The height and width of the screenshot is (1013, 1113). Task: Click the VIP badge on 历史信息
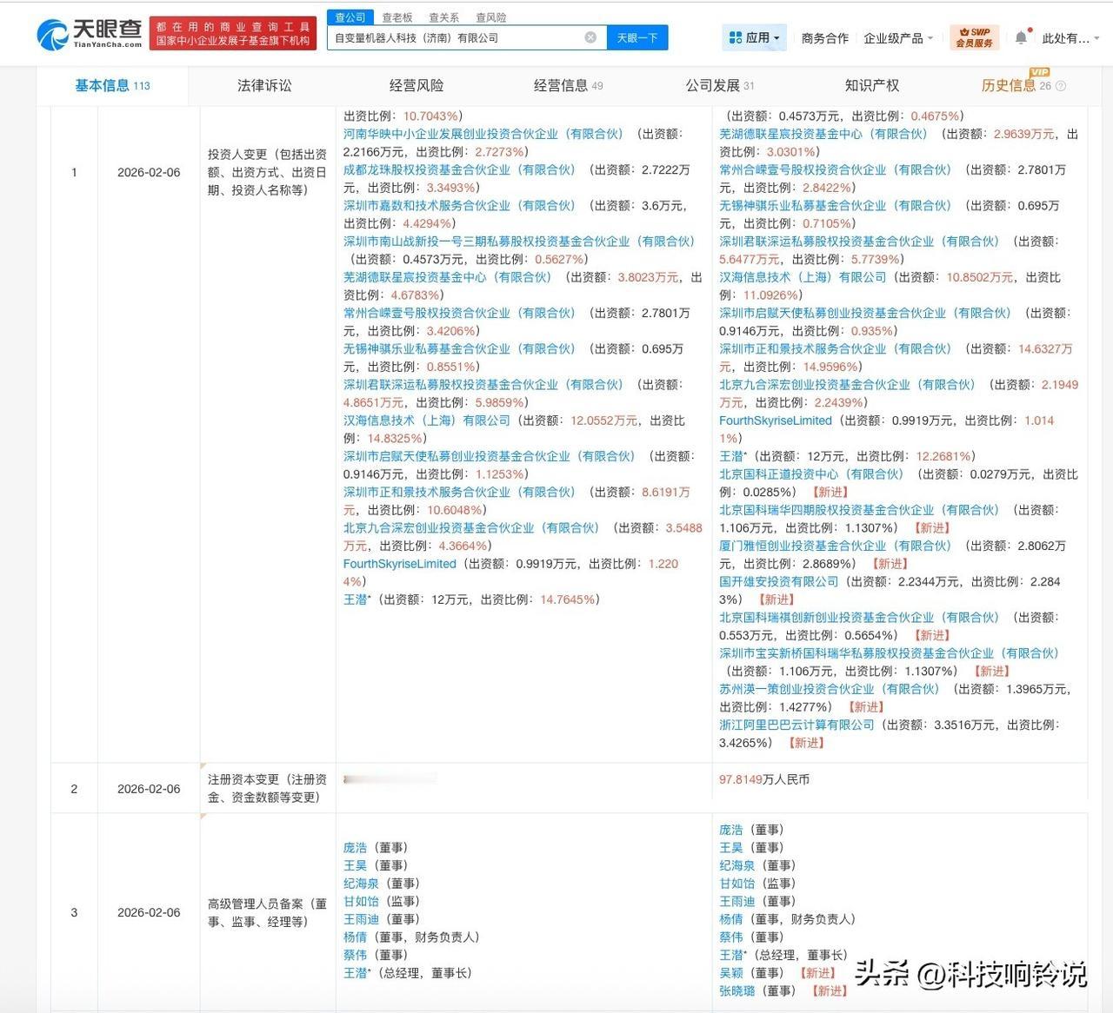pos(1040,73)
